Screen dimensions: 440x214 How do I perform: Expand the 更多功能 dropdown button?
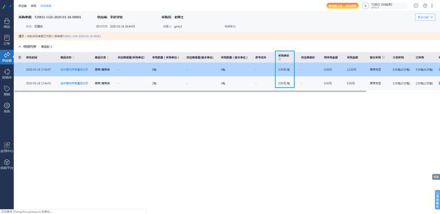[425, 17]
